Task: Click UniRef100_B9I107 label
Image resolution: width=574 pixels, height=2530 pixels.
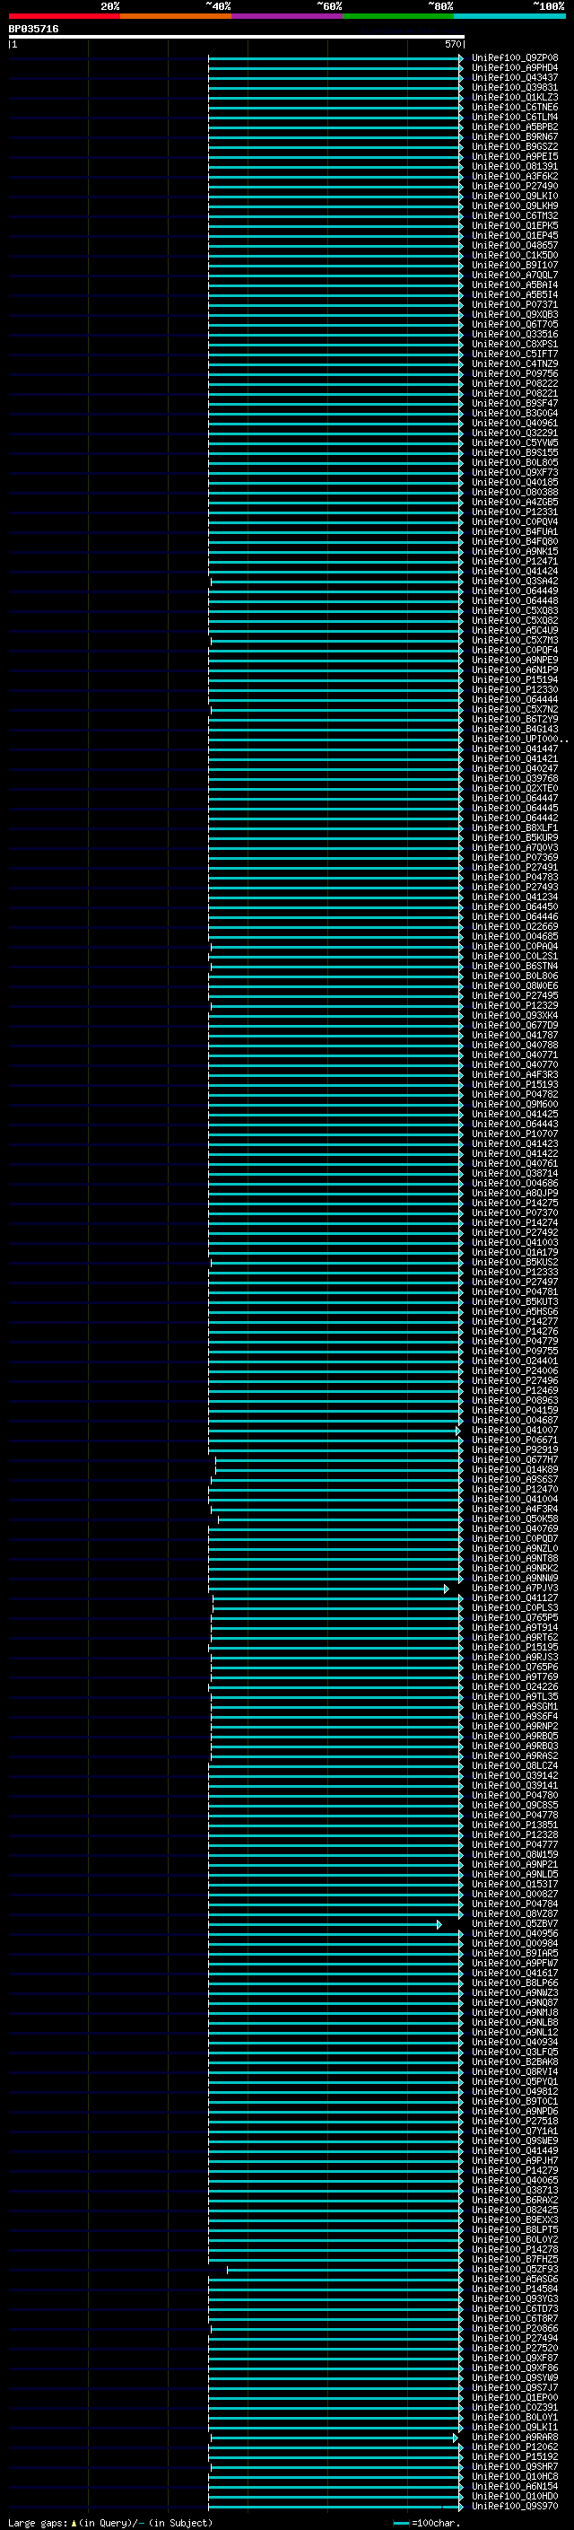Action: [515, 265]
